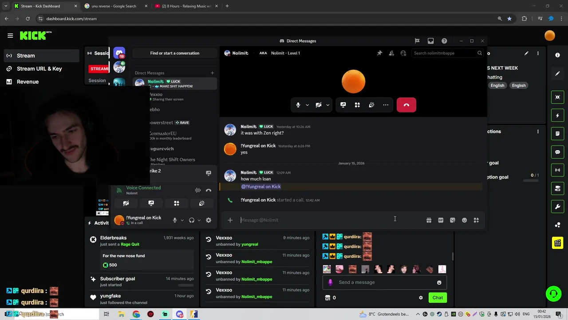Viewport: 568px width, 320px height.
Task: Hang up with the red disconnect button
Action: click(x=406, y=105)
